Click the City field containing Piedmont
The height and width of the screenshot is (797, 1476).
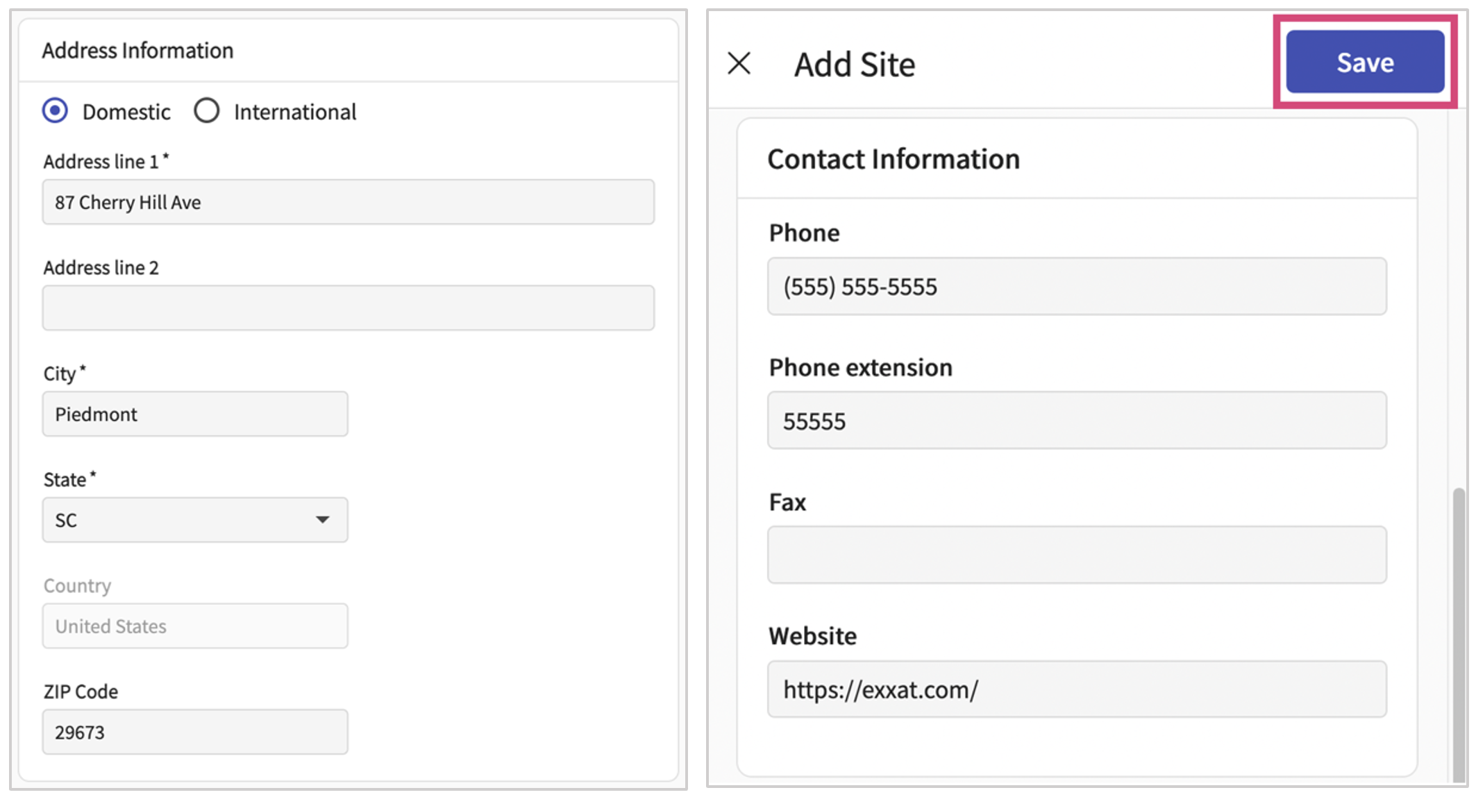pos(194,414)
